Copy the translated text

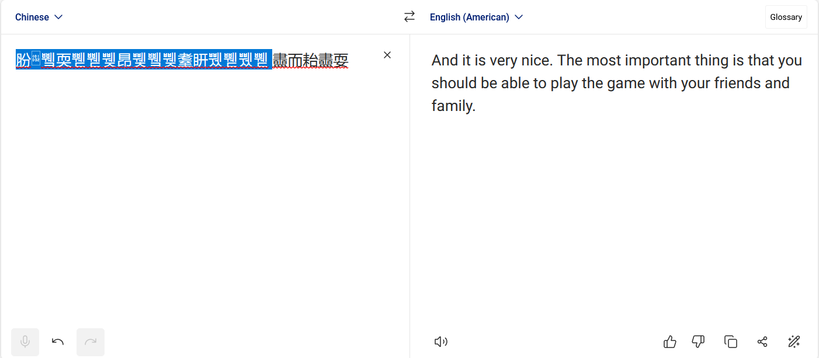[x=730, y=342]
